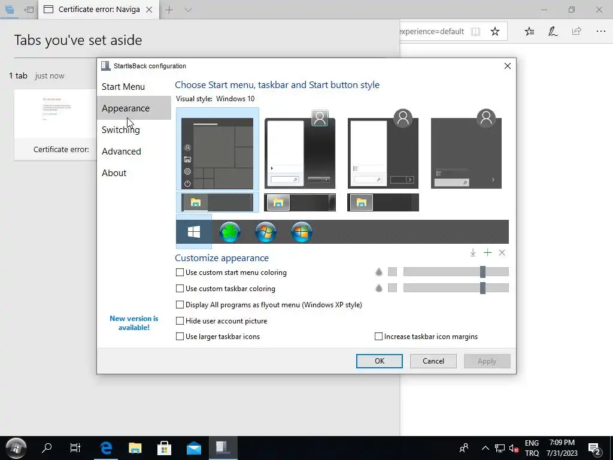The height and width of the screenshot is (460, 613).
Task: Click the People icon in the taskbar
Action: point(464,447)
